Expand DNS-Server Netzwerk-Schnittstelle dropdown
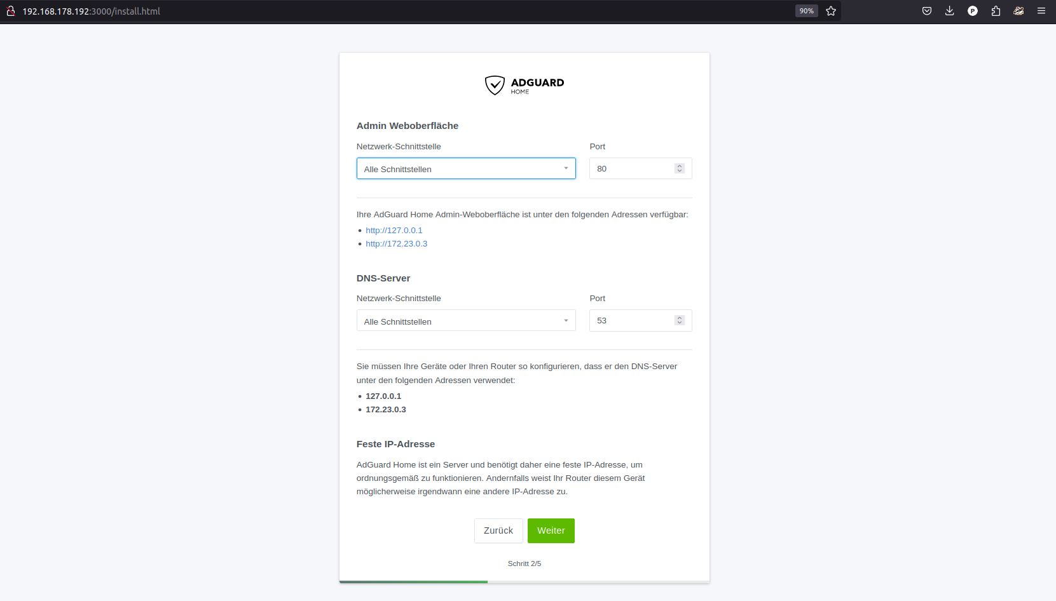The image size is (1056, 601). point(465,321)
